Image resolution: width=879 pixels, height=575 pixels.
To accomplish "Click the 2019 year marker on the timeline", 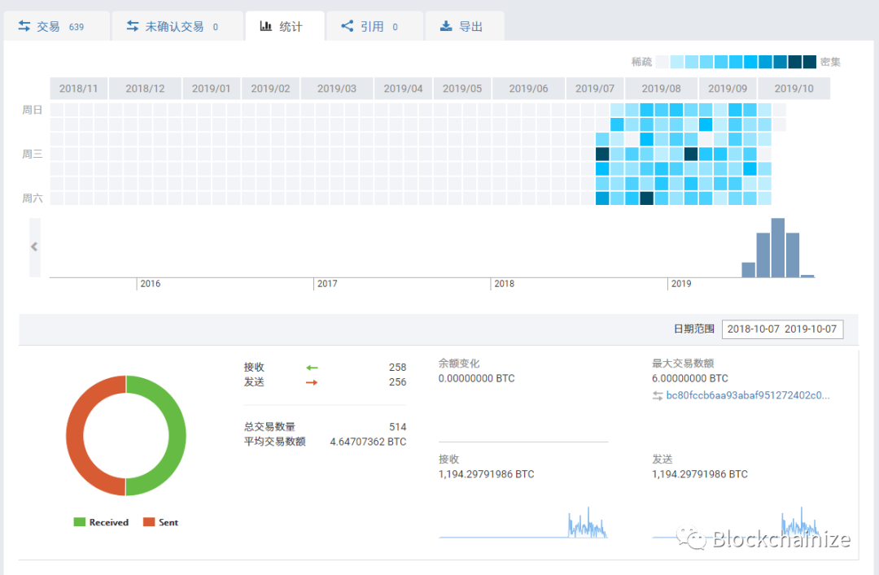I will click(x=681, y=284).
